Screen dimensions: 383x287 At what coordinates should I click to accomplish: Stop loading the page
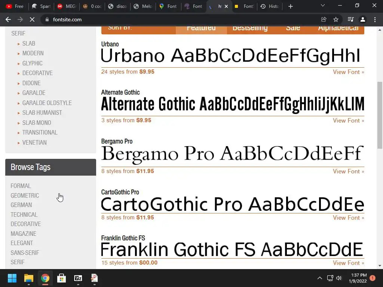tap(32, 19)
